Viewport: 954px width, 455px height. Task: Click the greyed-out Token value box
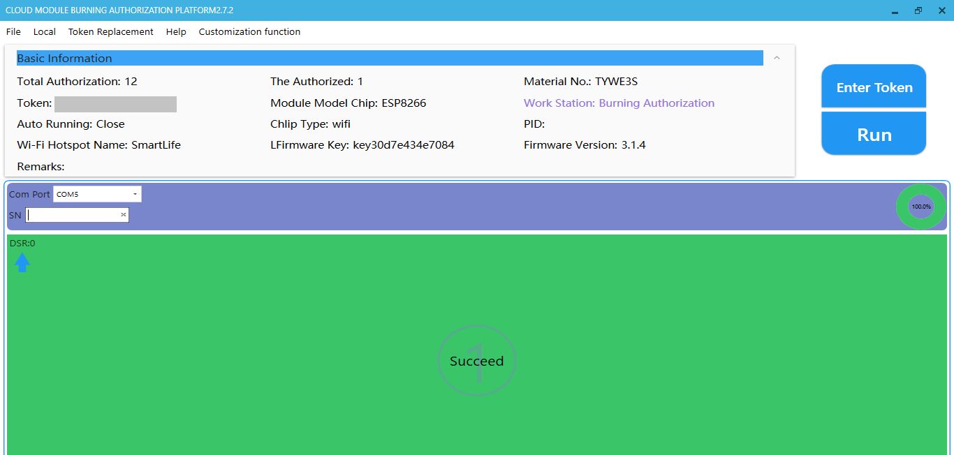115,104
